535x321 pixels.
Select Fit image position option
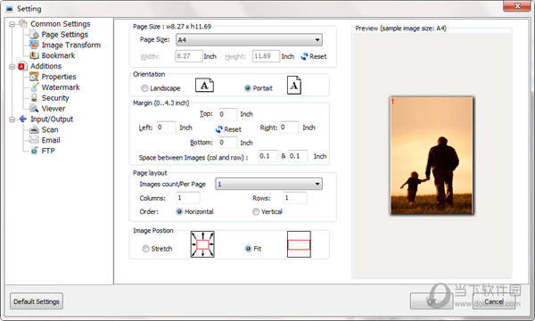249,249
